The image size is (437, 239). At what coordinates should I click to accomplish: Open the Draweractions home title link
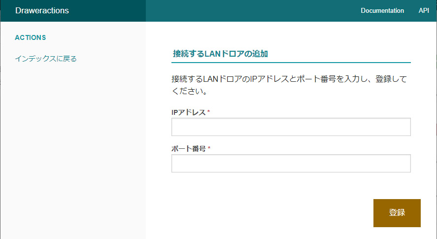(42, 11)
